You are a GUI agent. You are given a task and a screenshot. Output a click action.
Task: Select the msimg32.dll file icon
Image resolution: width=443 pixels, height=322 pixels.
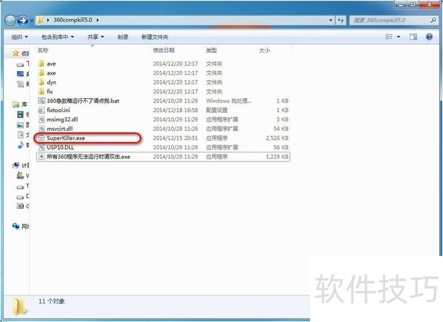pos(42,119)
